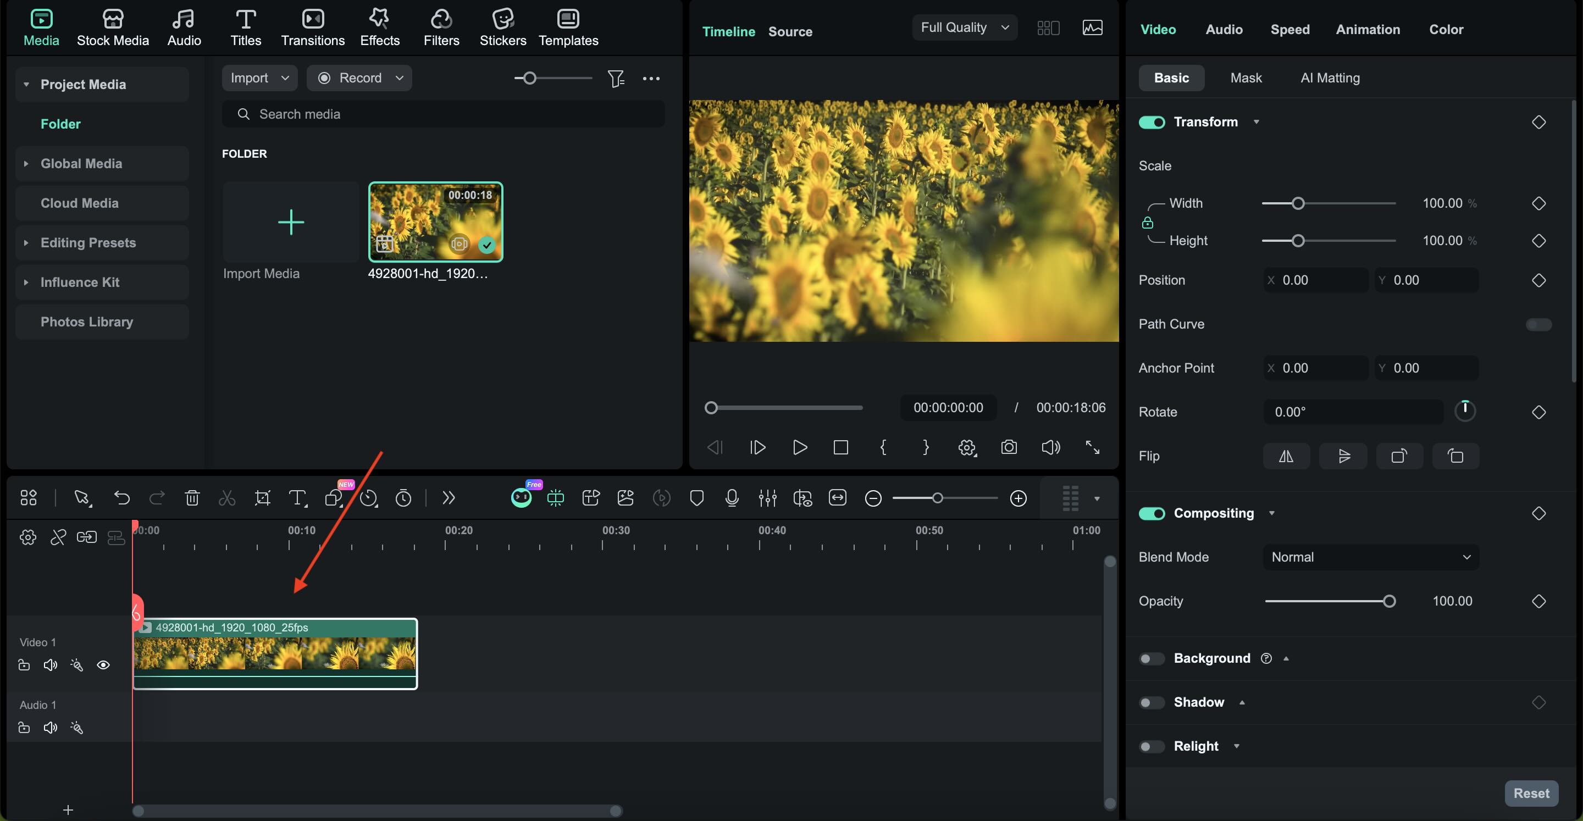1583x821 pixels.
Task: Add a title using the Text tool
Action: (297, 498)
